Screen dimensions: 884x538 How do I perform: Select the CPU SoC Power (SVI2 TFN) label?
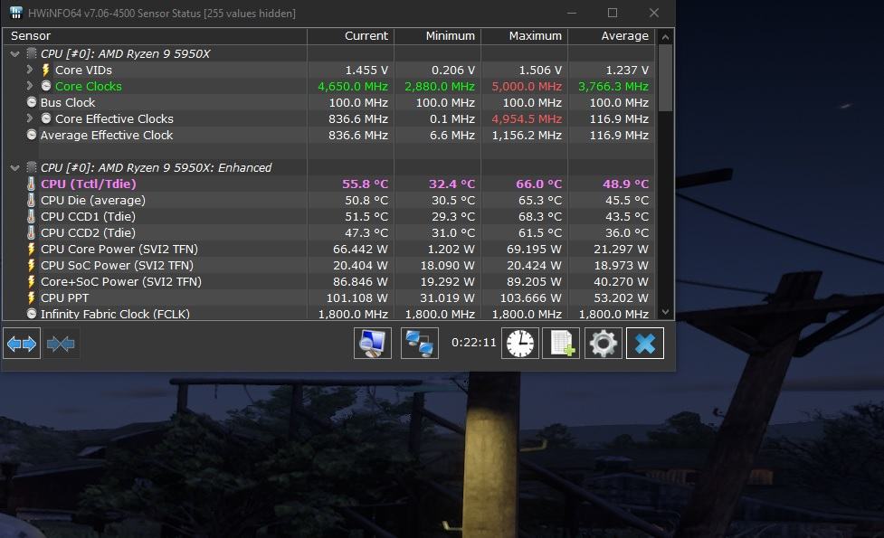[x=117, y=265]
